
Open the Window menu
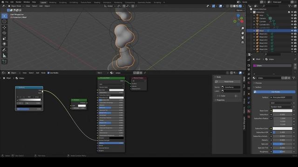tap(27, 2)
